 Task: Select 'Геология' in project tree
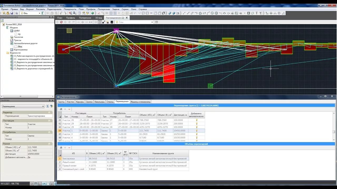tap(18, 37)
